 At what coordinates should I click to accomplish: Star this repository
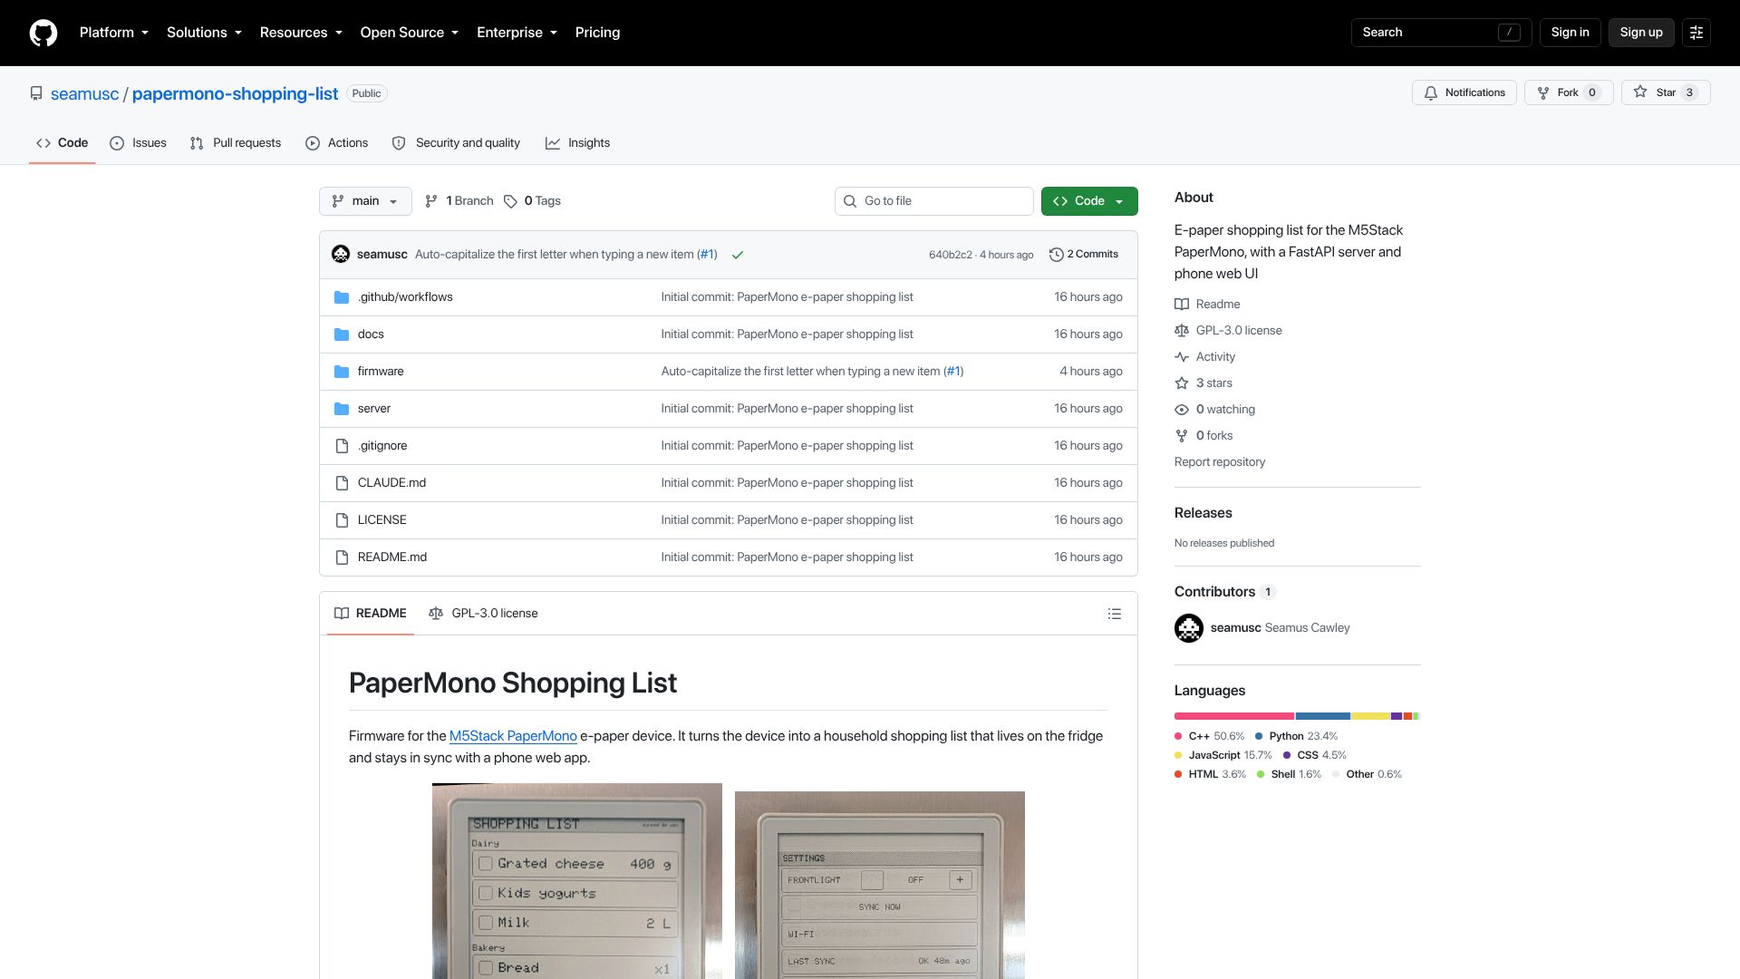1666,92
